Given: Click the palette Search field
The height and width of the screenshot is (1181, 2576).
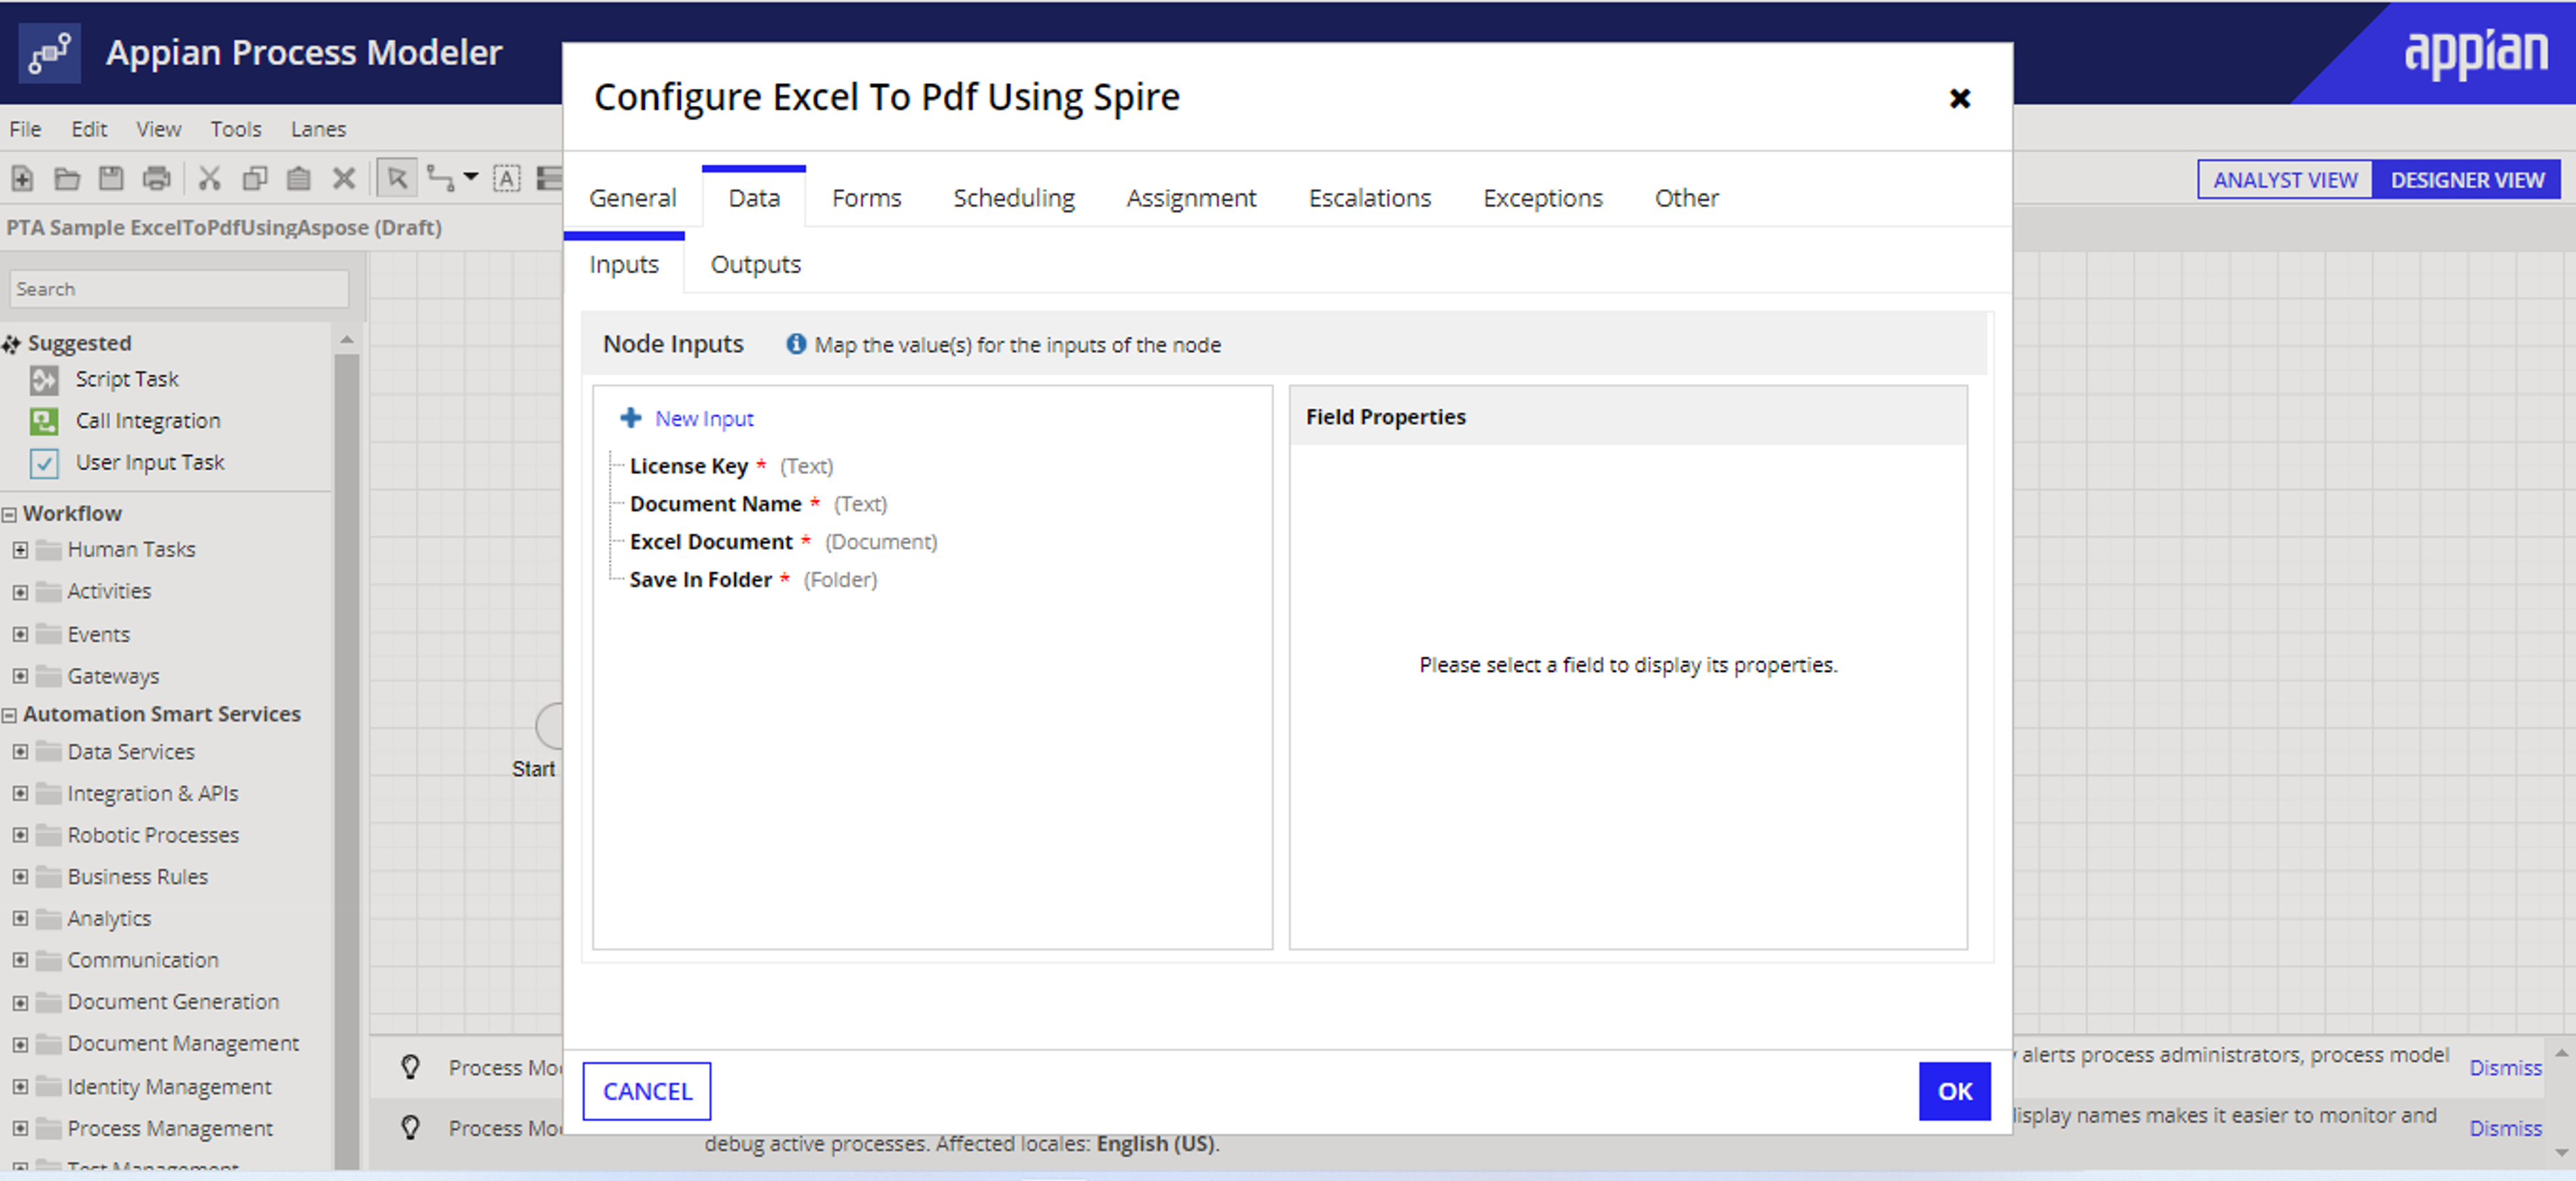Looking at the screenshot, I should point(179,289).
